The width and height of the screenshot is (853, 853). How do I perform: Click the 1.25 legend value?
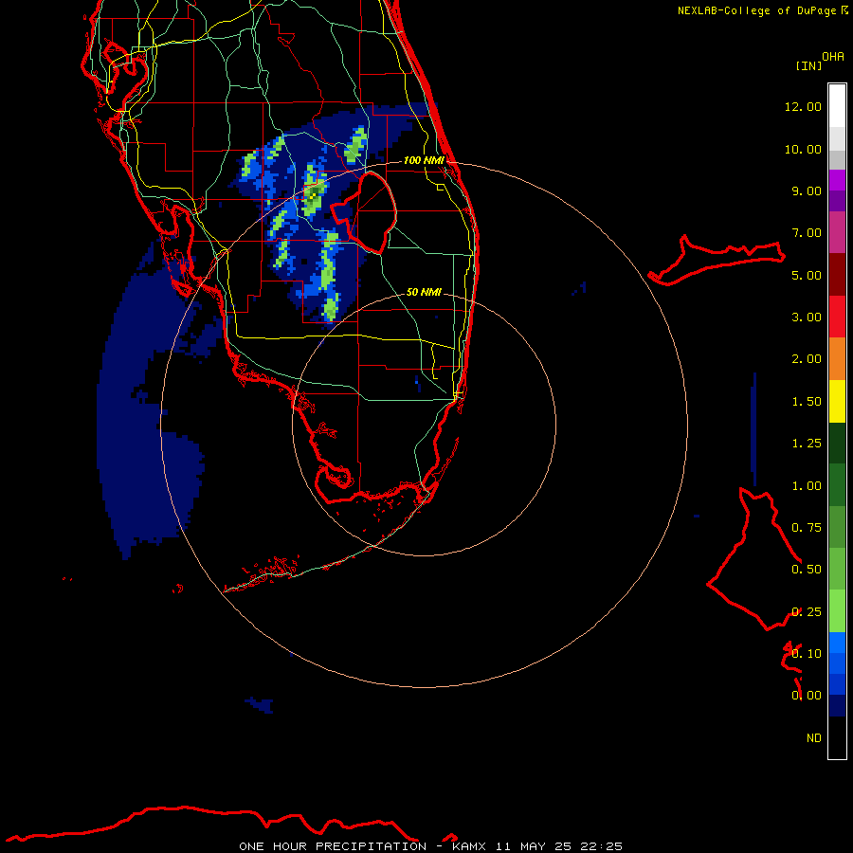(x=807, y=444)
